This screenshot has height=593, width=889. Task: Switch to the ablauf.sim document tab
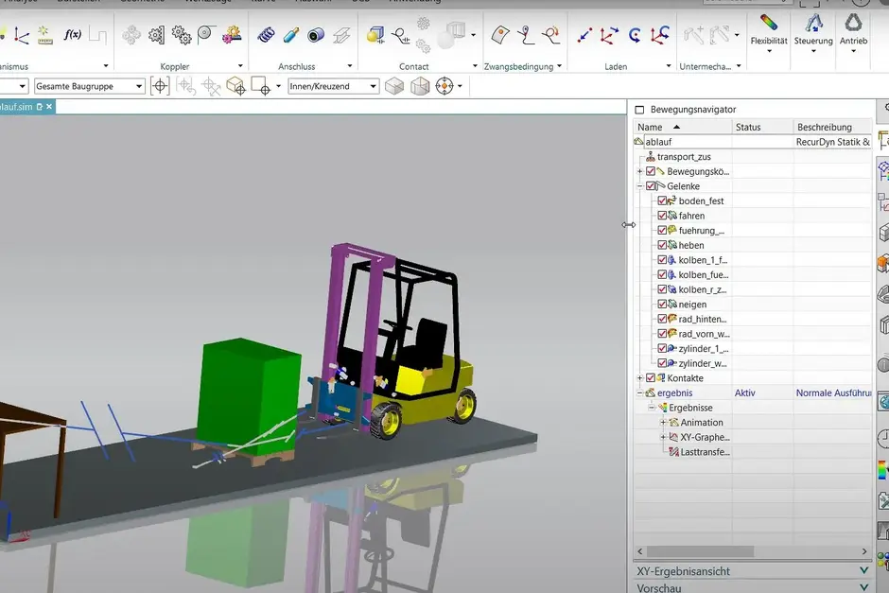coord(17,108)
